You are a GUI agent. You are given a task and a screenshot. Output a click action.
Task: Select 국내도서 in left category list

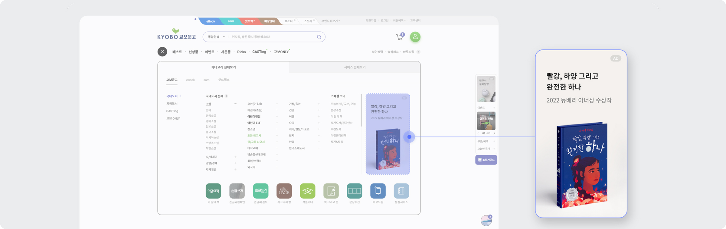[x=172, y=96]
